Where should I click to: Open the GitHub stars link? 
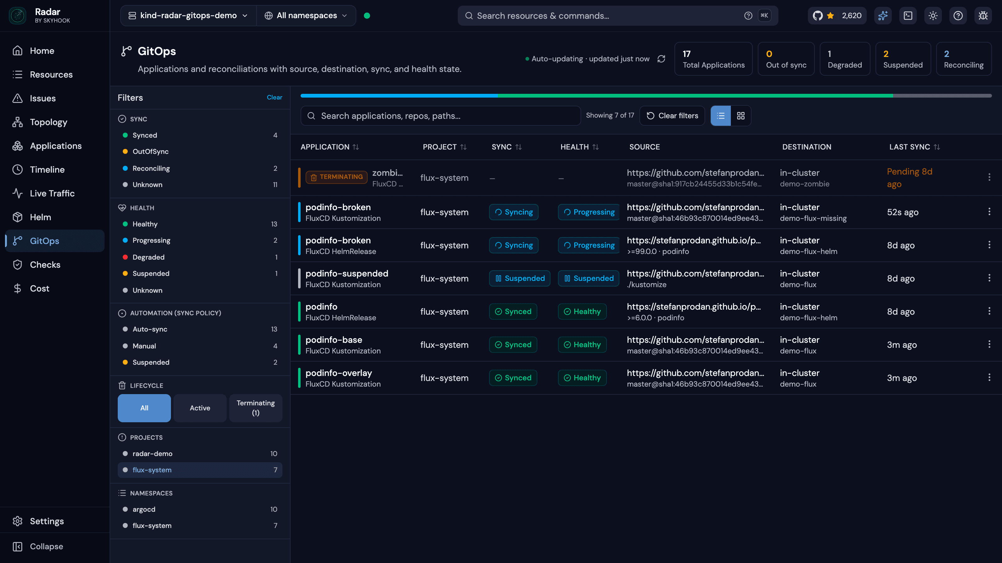click(837, 16)
